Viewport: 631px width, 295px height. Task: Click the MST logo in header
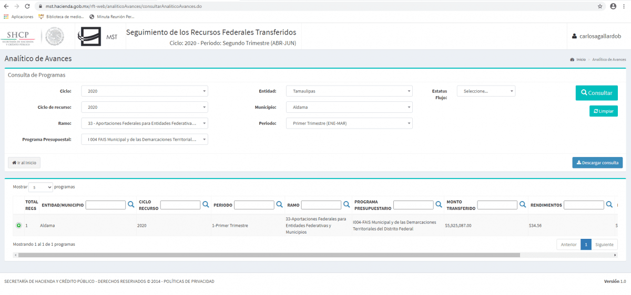pos(98,37)
